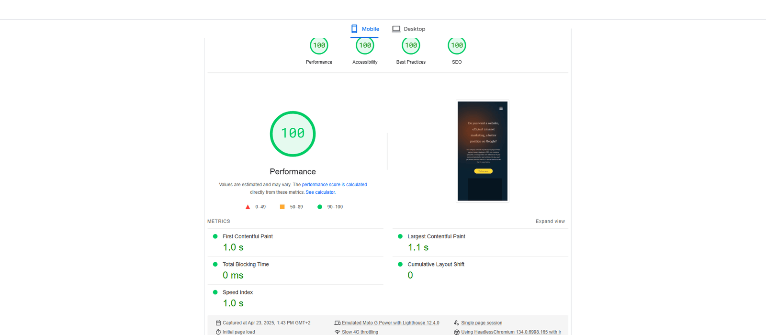Click the 0 ms blocking time value
This screenshot has height=335, width=766.
233,275
